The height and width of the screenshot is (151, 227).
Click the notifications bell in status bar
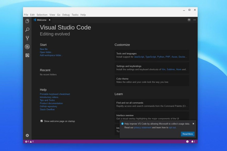pyautogui.click(x=192, y=141)
